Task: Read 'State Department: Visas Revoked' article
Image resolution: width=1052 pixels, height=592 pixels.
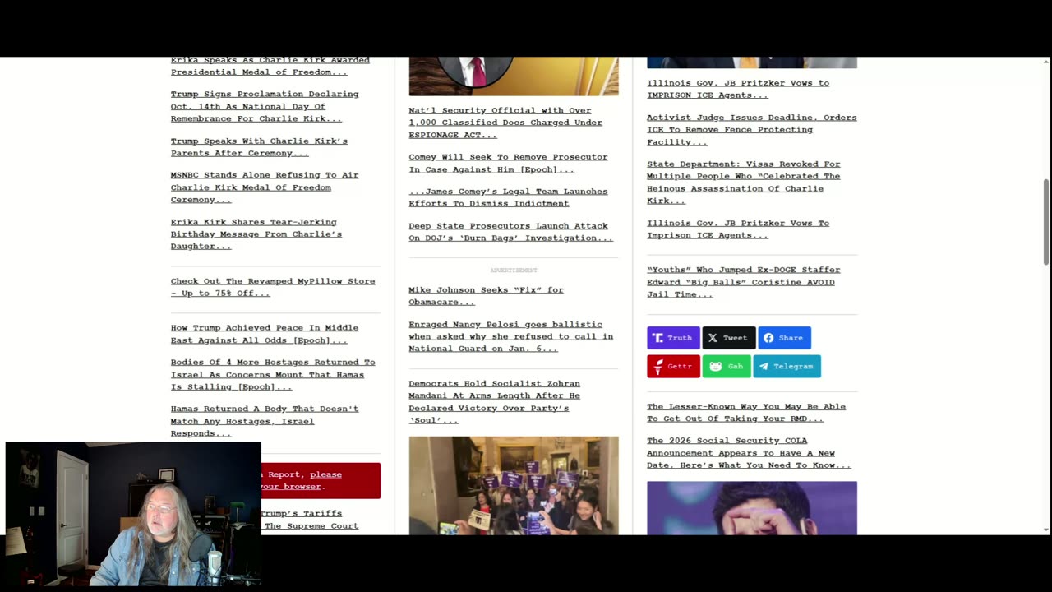Action: (743, 183)
